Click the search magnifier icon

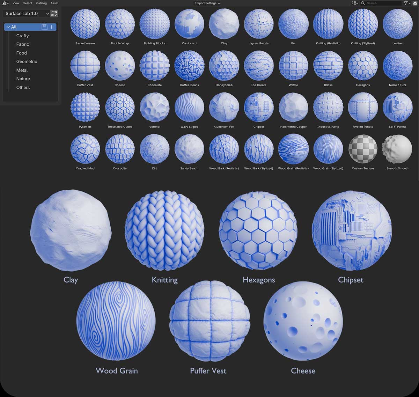pos(363,3)
